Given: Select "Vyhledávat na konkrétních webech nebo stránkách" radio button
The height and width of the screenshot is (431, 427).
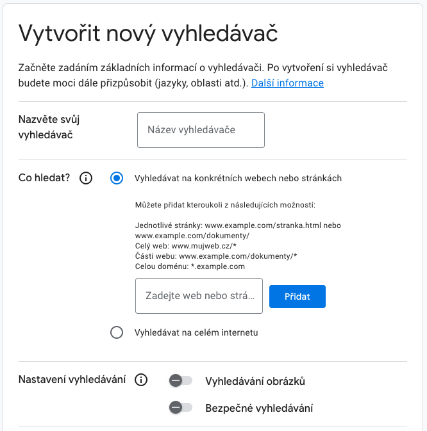Looking at the screenshot, I should pyautogui.click(x=117, y=178).
